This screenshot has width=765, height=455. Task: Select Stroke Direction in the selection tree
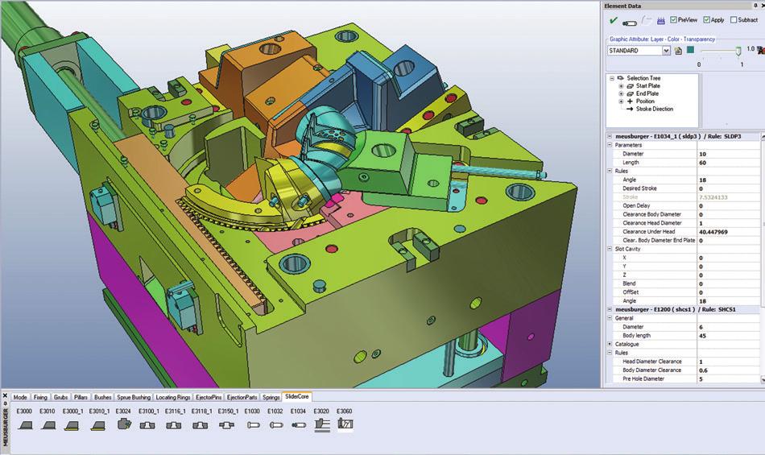(x=654, y=110)
